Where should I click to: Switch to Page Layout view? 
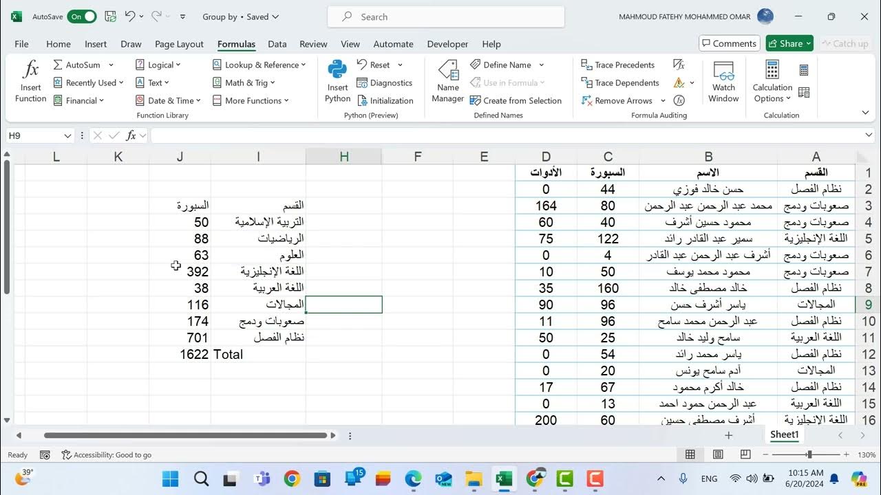[718, 454]
